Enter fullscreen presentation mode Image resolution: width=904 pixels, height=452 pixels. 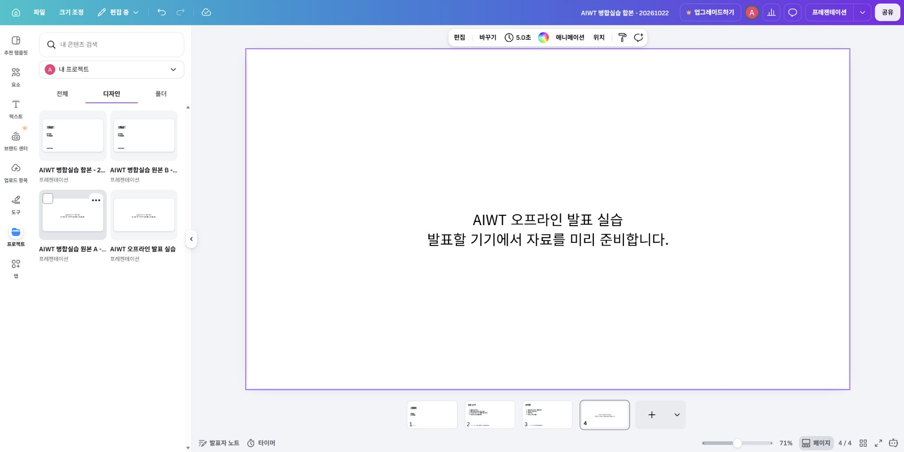tap(878, 443)
